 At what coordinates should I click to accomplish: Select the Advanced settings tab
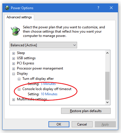[19, 17]
